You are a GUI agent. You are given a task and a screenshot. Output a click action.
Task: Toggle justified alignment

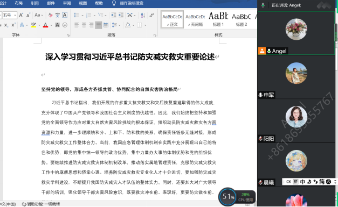99,25
